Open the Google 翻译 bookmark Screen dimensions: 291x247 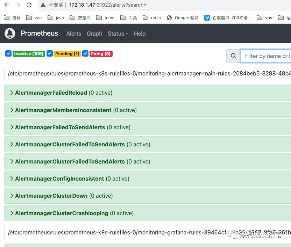point(183,17)
